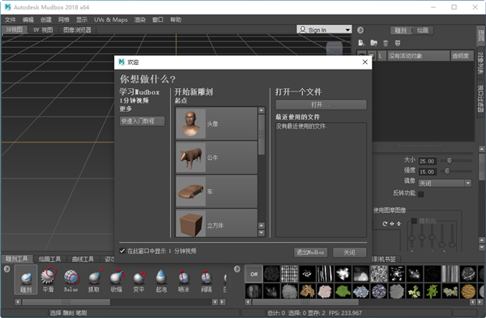The height and width of the screenshot is (318, 486).
Task: Select the 雕刻 sculpt brush tool
Action: pyautogui.click(x=26, y=280)
